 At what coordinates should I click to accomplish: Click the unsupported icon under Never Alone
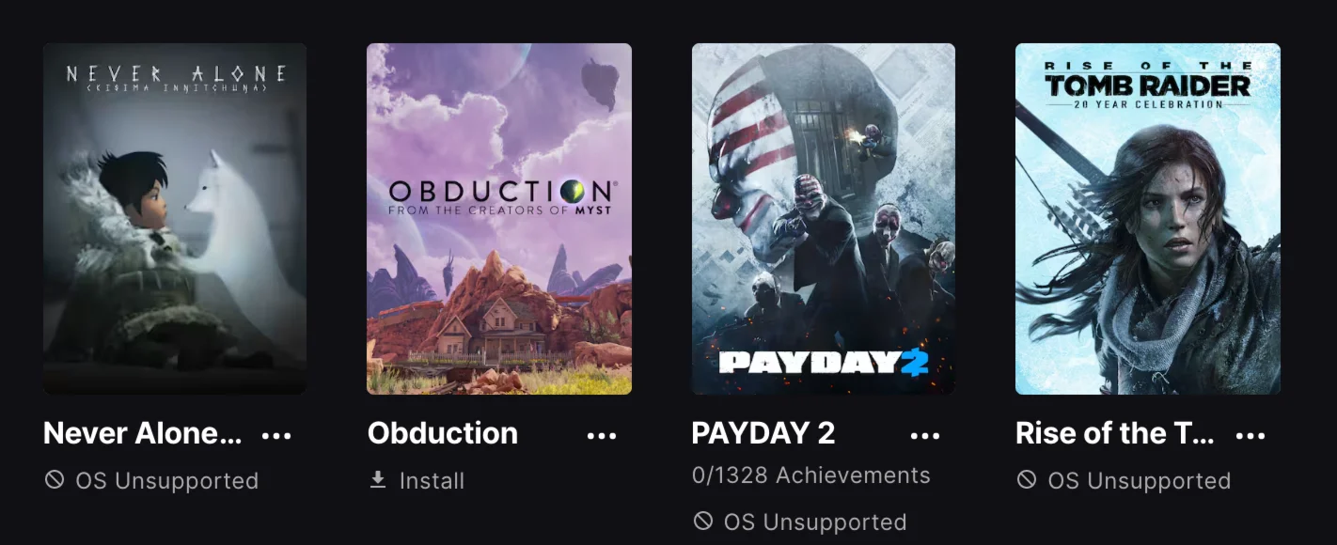[55, 480]
